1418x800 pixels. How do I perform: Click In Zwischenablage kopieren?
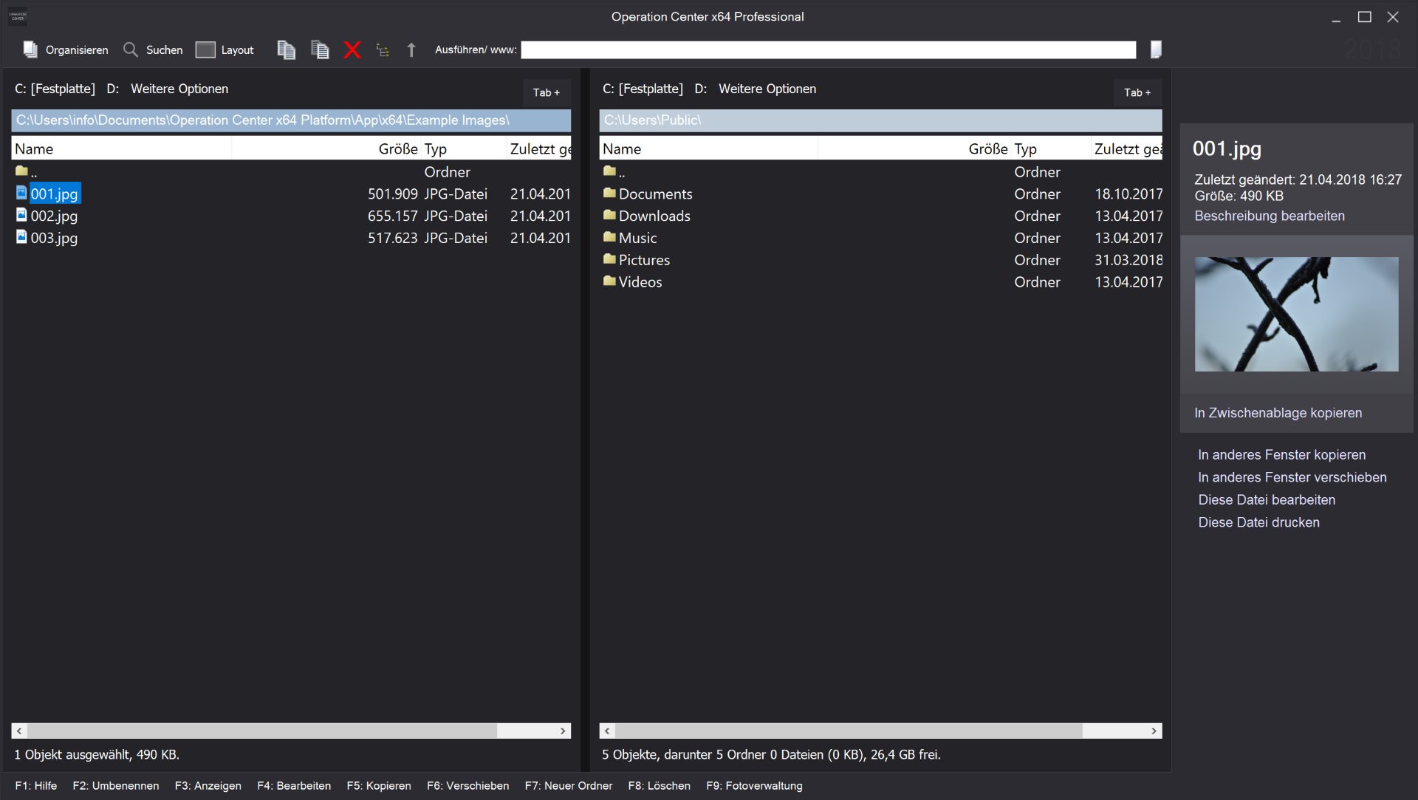pos(1278,413)
